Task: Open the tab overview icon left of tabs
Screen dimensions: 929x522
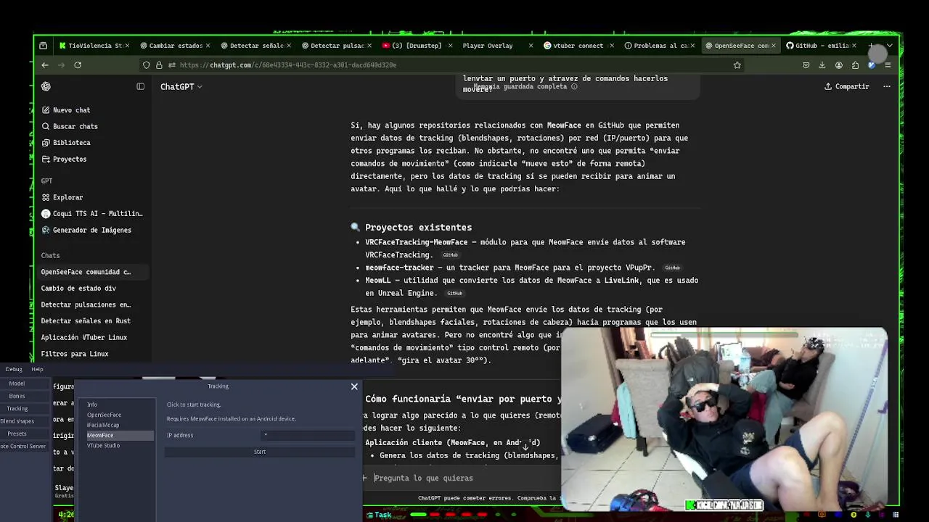Action: 44,46
